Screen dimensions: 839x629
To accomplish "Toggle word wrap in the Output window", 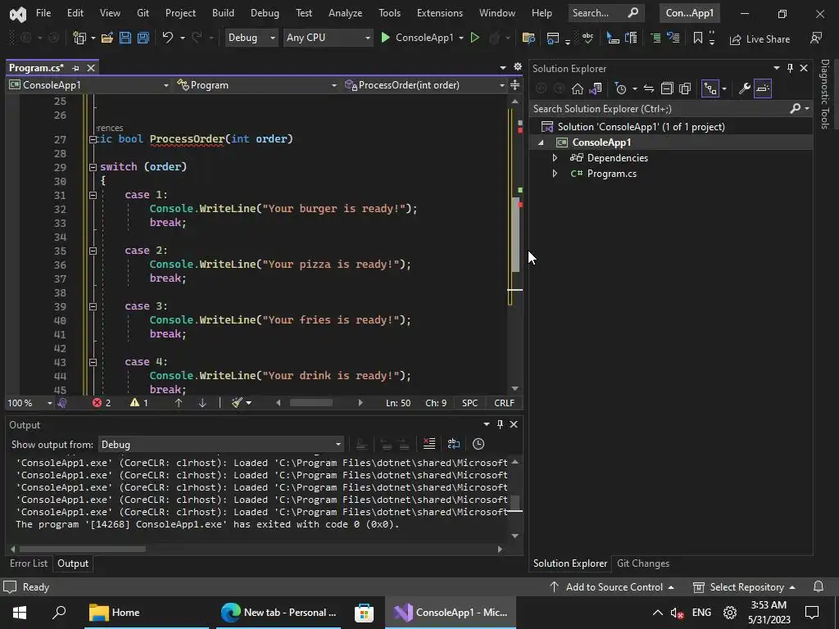I will [453, 444].
